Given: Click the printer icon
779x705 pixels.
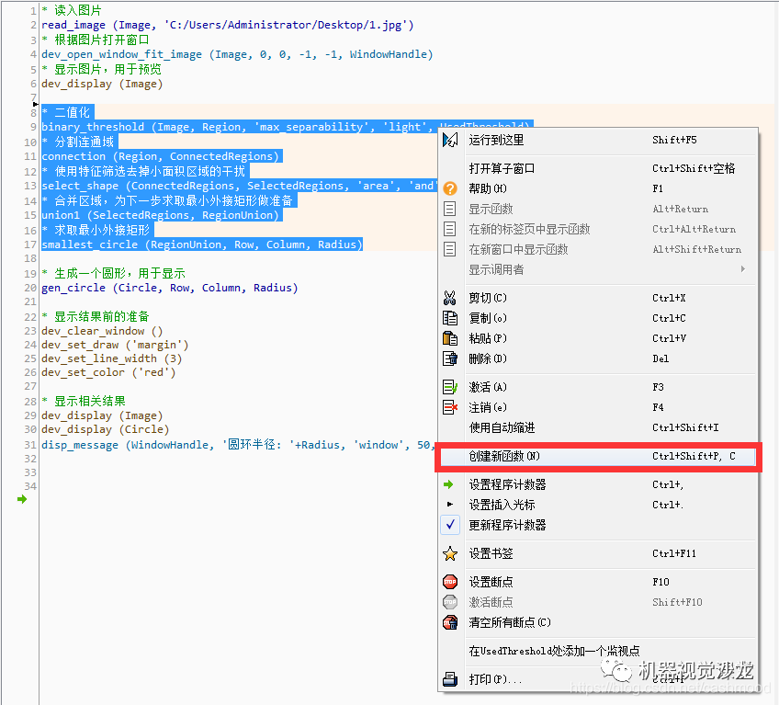Looking at the screenshot, I should pyautogui.click(x=450, y=678).
